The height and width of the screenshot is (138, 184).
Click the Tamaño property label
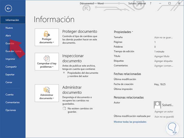click(118, 37)
